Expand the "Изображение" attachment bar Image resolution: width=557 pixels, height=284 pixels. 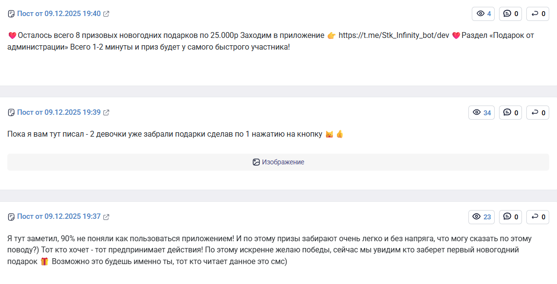coord(278,162)
